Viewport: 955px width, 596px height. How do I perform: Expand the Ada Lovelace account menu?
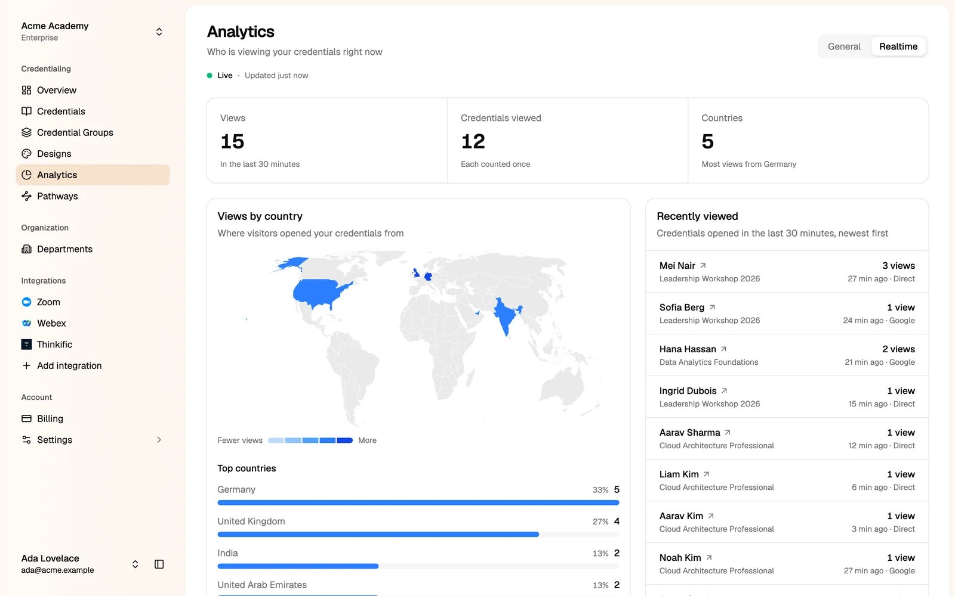[135, 564]
